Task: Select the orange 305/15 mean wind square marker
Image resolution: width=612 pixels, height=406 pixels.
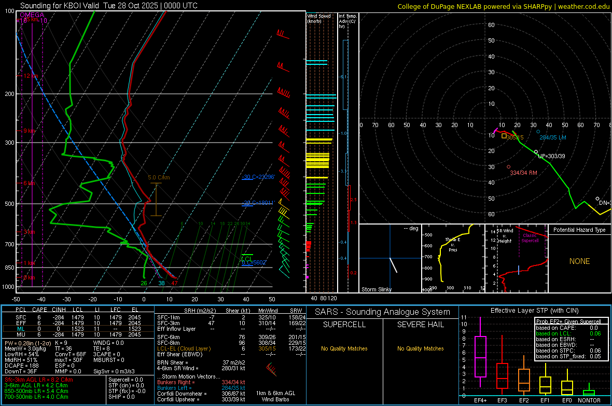Action: point(504,136)
